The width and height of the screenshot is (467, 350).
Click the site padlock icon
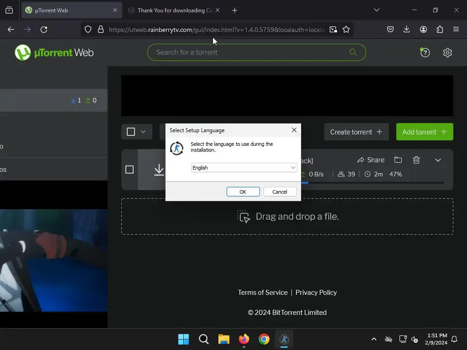(101, 30)
